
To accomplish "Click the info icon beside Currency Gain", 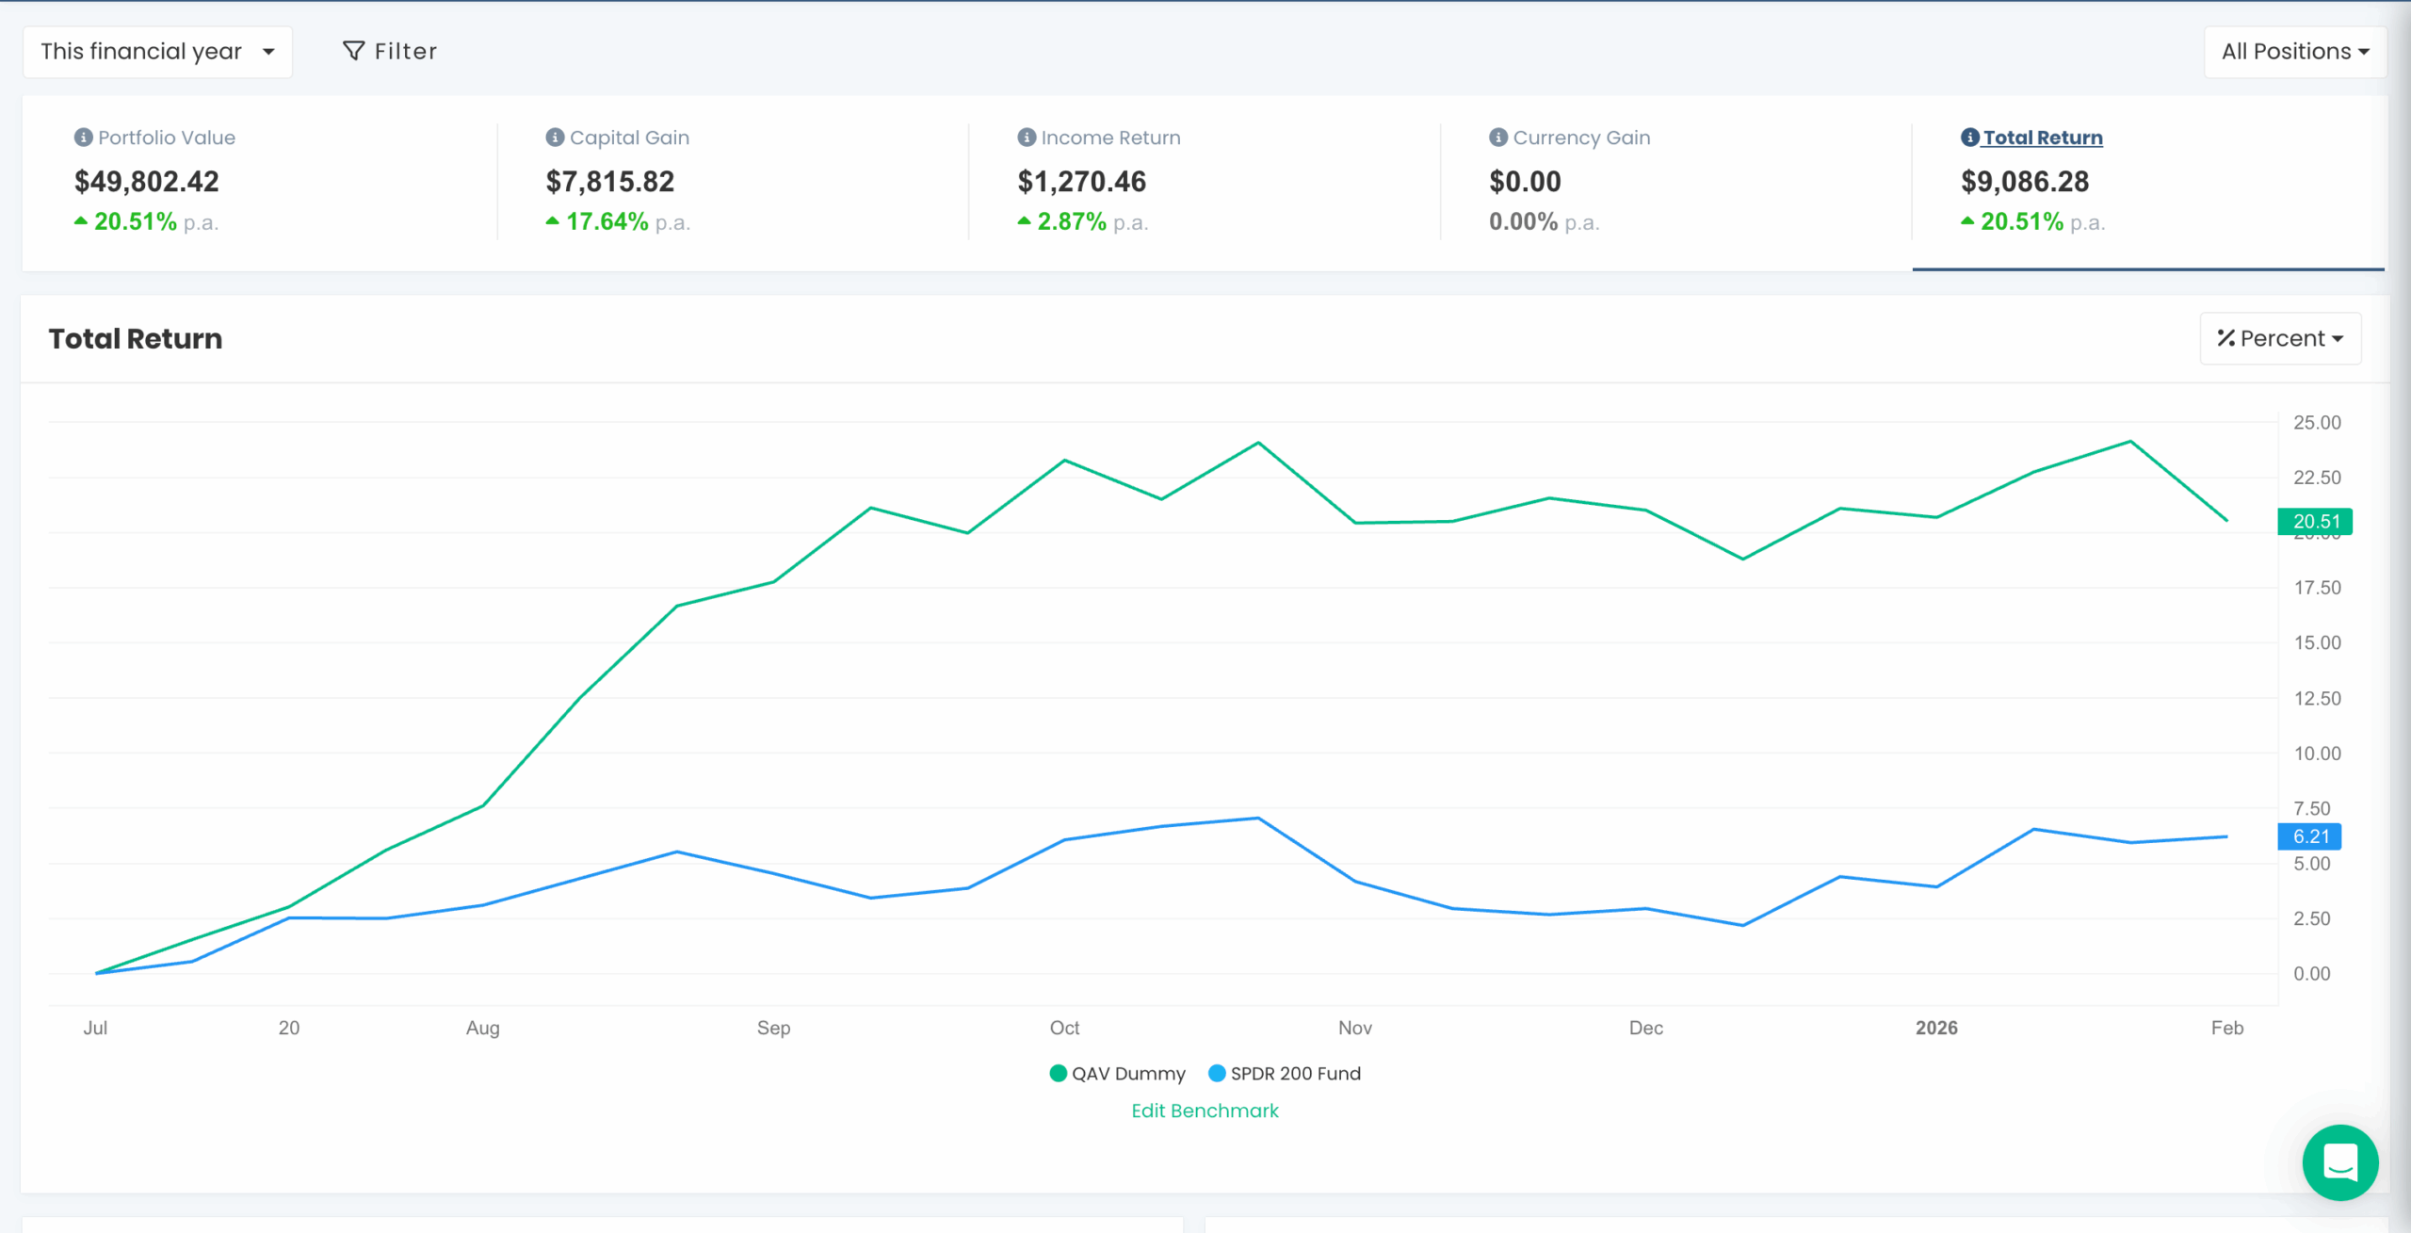I will pyautogui.click(x=1497, y=137).
